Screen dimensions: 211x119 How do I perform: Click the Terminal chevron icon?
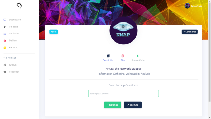pyautogui.click(x=5, y=27)
